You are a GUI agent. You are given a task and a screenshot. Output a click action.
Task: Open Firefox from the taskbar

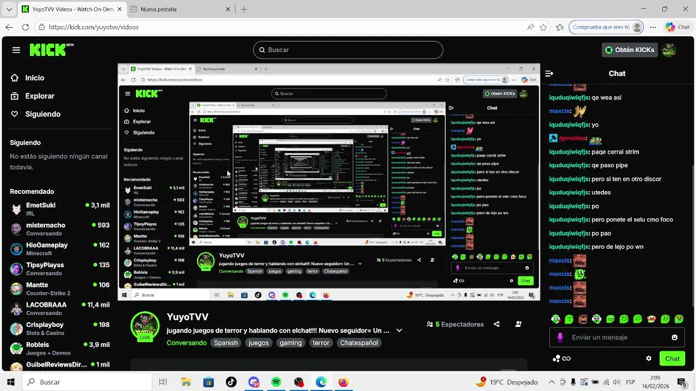pyautogui.click(x=344, y=382)
